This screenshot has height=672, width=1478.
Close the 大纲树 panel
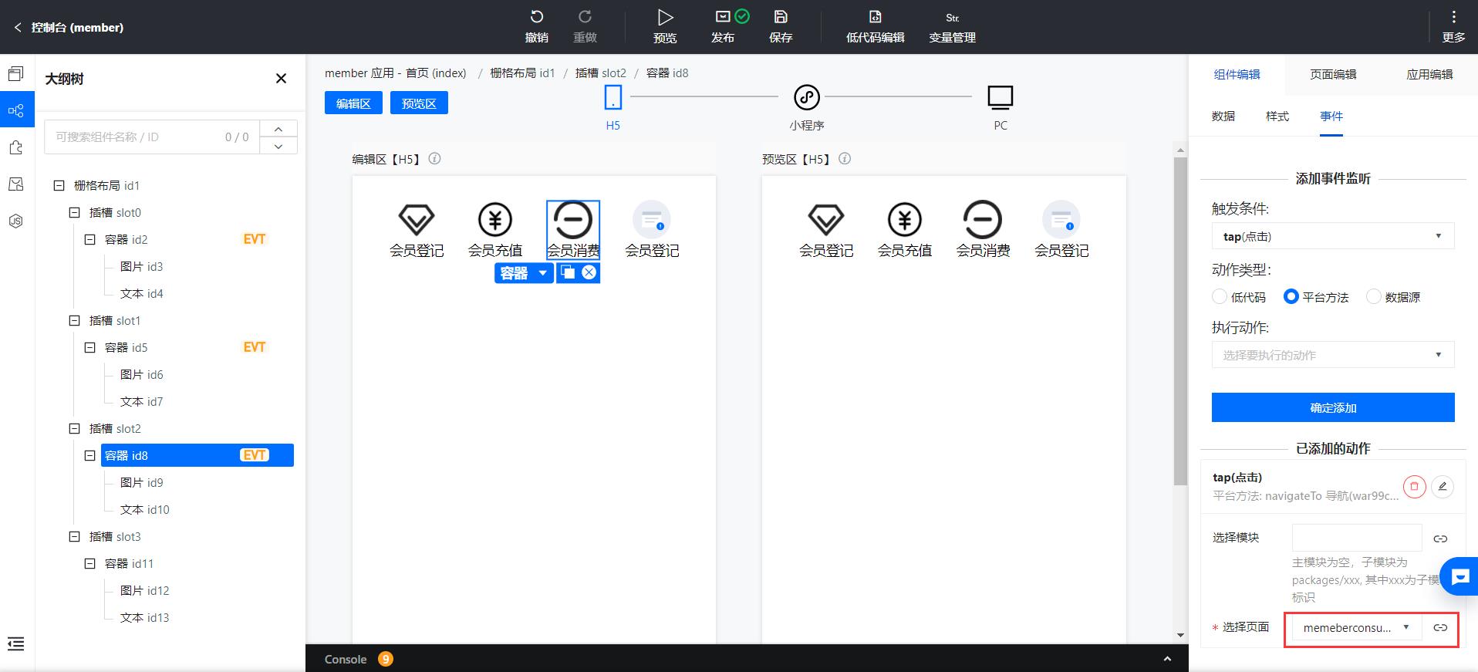click(x=281, y=78)
